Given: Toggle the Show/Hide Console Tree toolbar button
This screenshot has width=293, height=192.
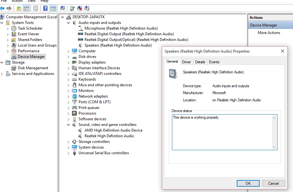Looking at the screenshot, I should 26,8.
